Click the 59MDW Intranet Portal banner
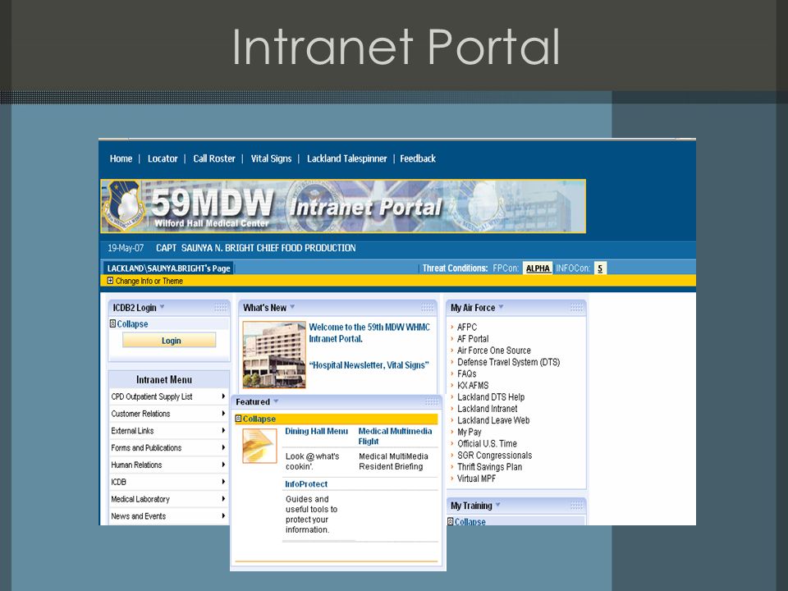Viewport: 788px width, 591px height. [343, 206]
